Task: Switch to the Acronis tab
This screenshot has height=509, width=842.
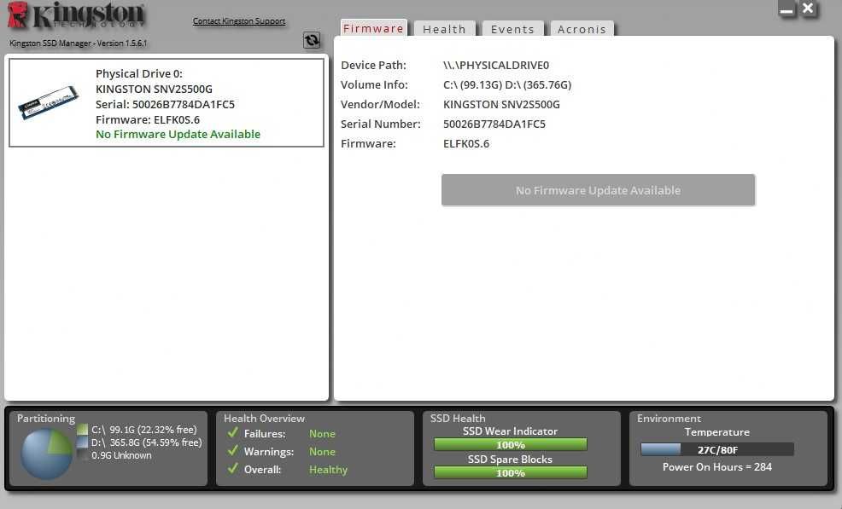Action: pyautogui.click(x=582, y=30)
